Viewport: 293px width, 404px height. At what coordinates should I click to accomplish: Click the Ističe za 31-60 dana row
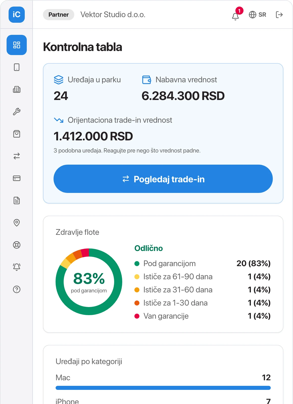click(203, 290)
